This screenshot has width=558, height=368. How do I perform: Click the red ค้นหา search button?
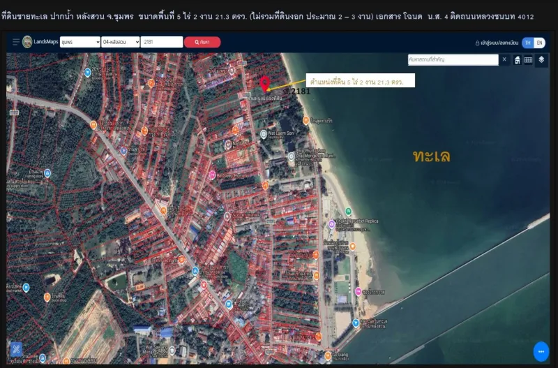(x=202, y=42)
